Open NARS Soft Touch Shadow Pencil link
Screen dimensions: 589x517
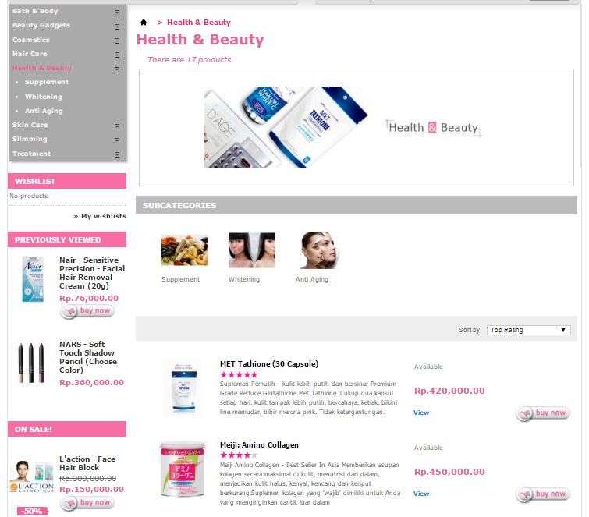tap(88, 357)
